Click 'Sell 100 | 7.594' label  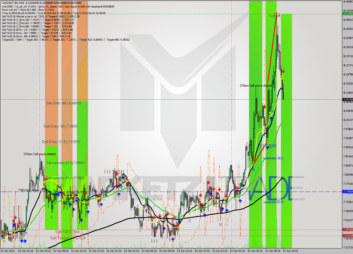click(68, 232)
